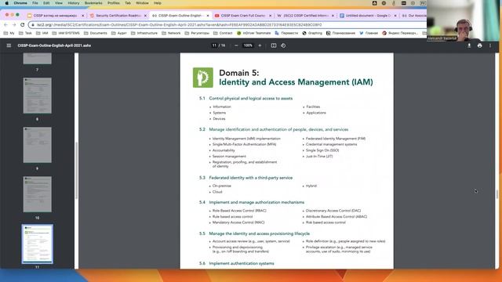The height and width of the screenshot is (282, 502).
Task: Open the Bookmarks menu
Action: (x=93, y=3)
